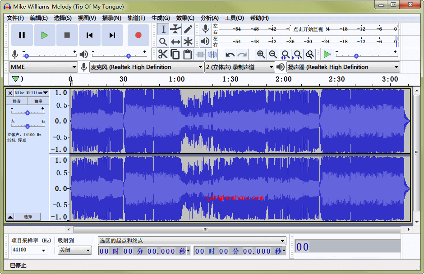
Task: Select the Envelope tool
Action: (x=175, y=29)
